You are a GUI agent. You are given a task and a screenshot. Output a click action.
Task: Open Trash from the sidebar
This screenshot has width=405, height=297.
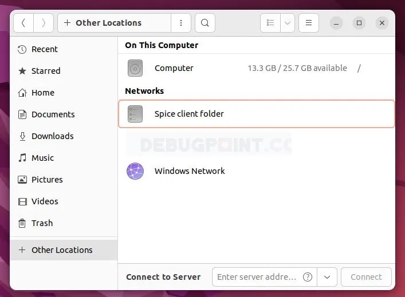tap(42, 223)
